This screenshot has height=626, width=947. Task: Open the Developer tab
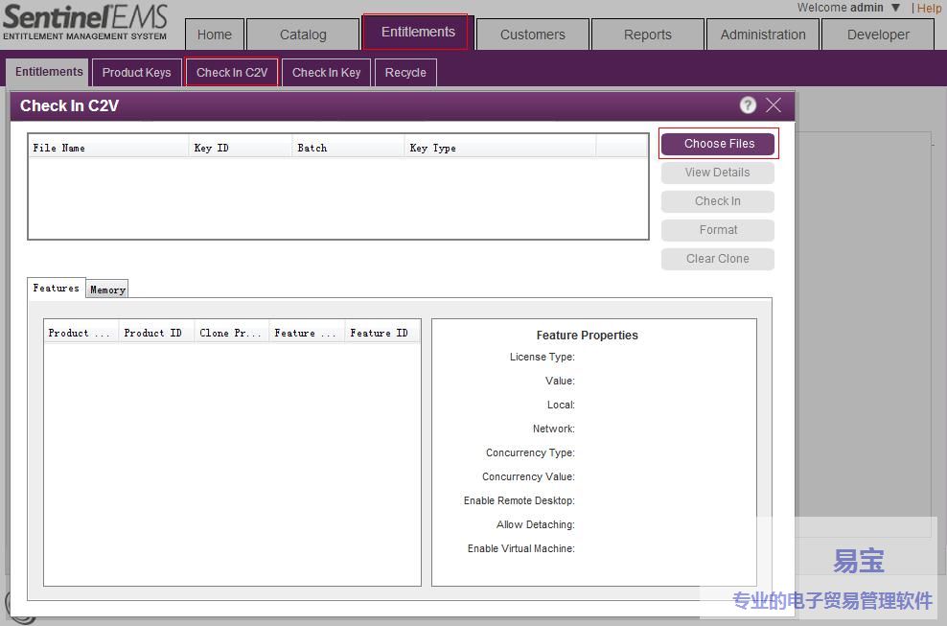point(877,35)
